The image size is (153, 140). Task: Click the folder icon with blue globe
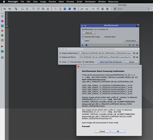coord(16,9)
